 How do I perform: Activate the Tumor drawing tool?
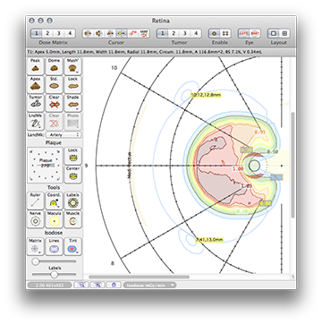36,103
